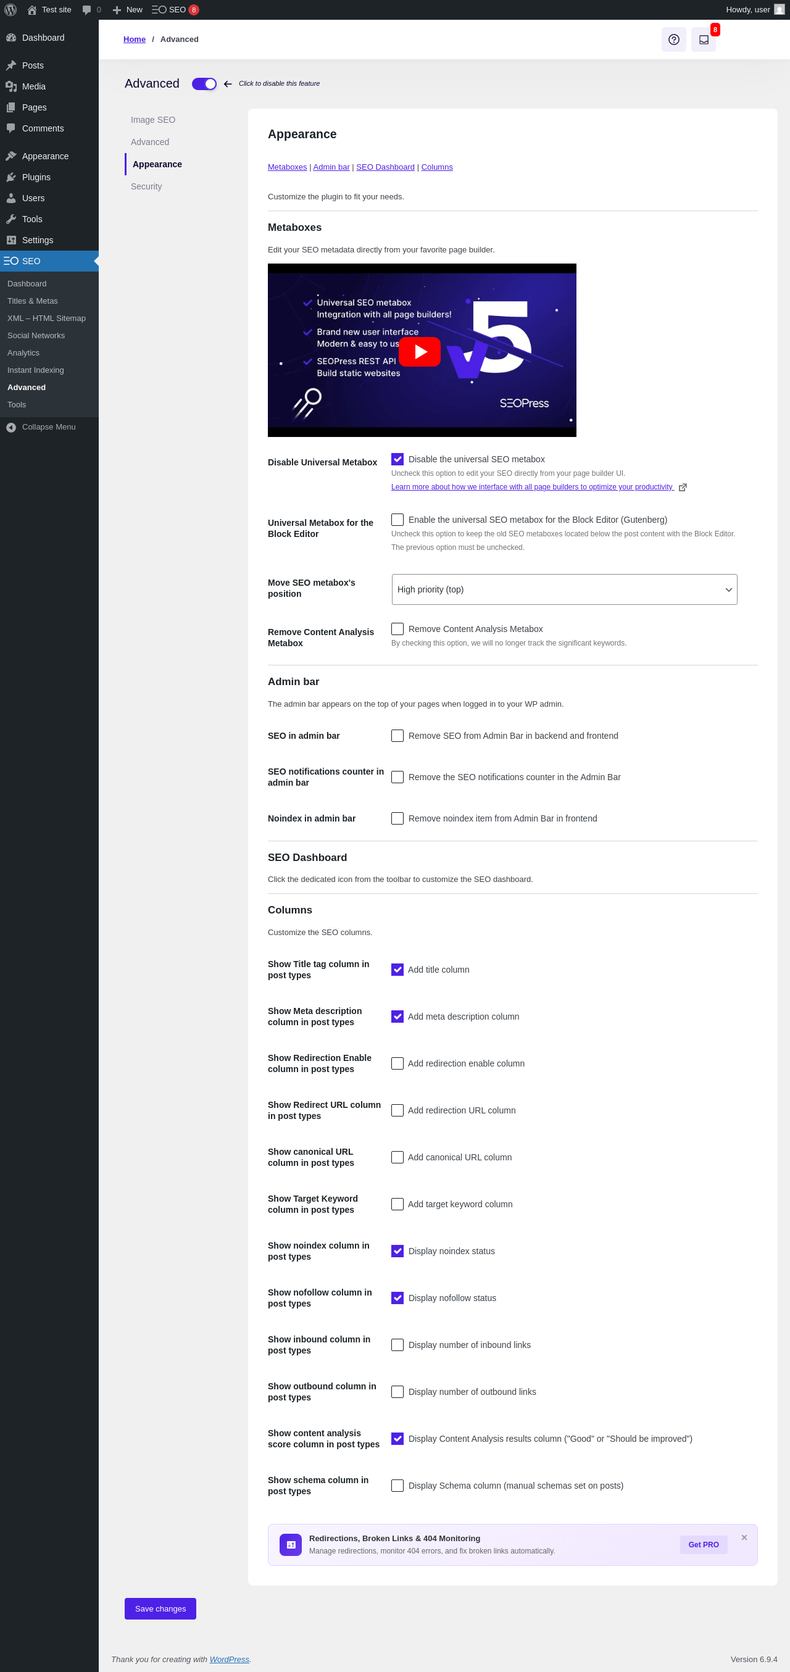The image size is (790, 1672).
Task: Open the notifications inbox icon
Action: point(703,40)
